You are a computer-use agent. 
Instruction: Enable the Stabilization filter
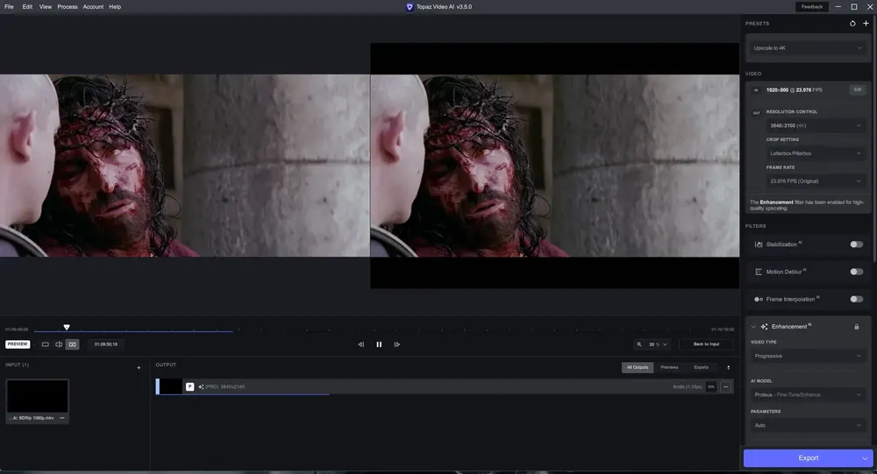pyautogui.click(x=856, y=244)
